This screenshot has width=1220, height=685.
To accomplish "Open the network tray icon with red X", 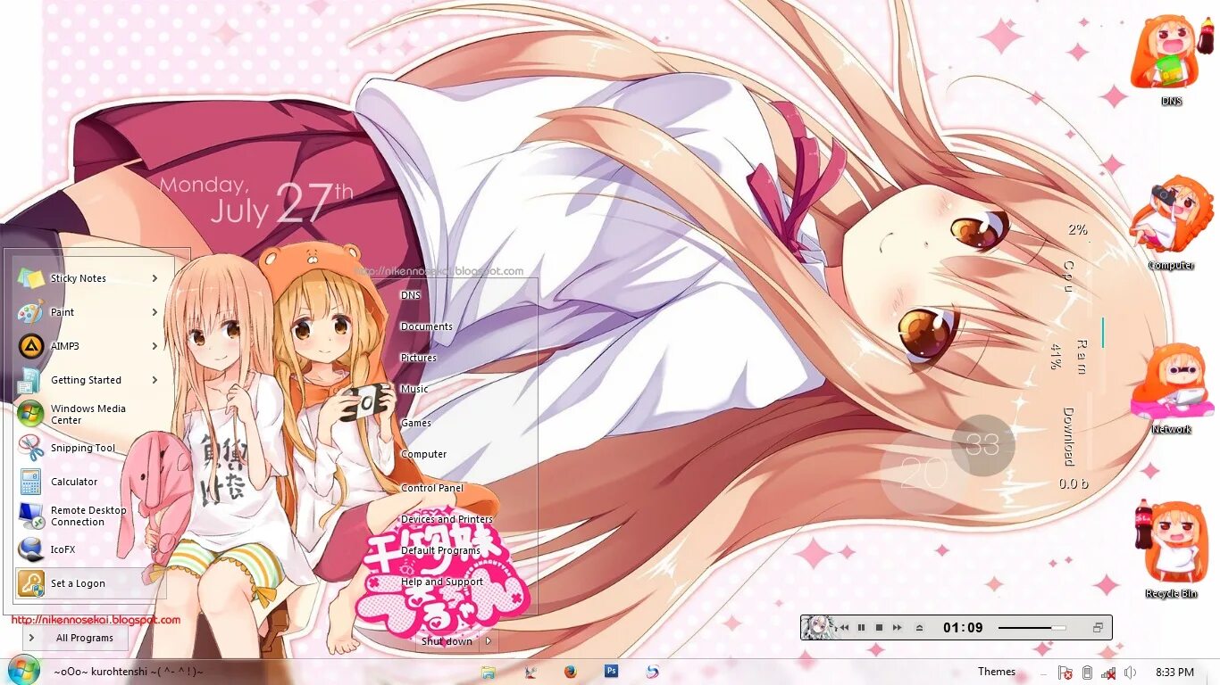I will click(x=1108, y=673).
